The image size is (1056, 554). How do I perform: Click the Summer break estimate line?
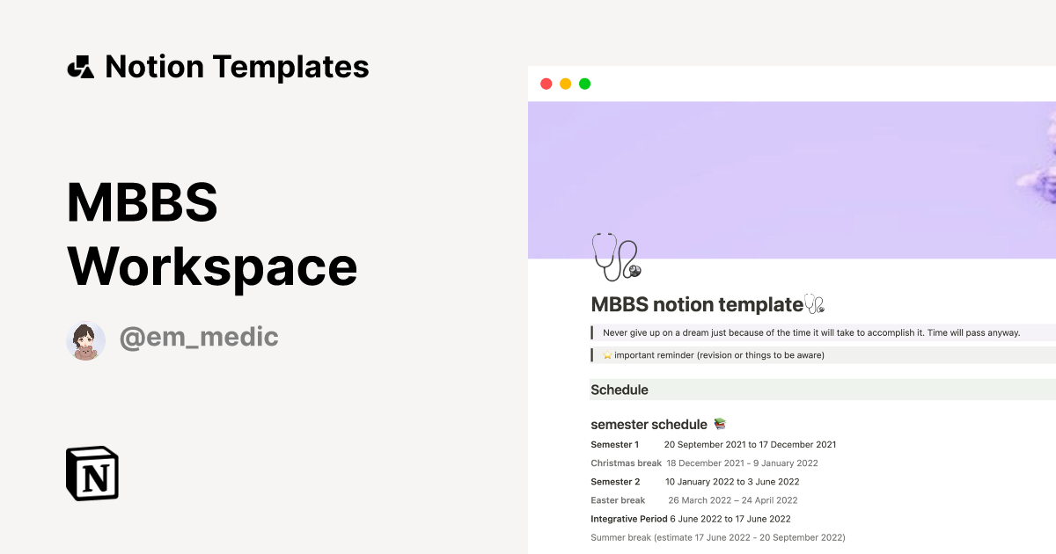tap(717, 537)
